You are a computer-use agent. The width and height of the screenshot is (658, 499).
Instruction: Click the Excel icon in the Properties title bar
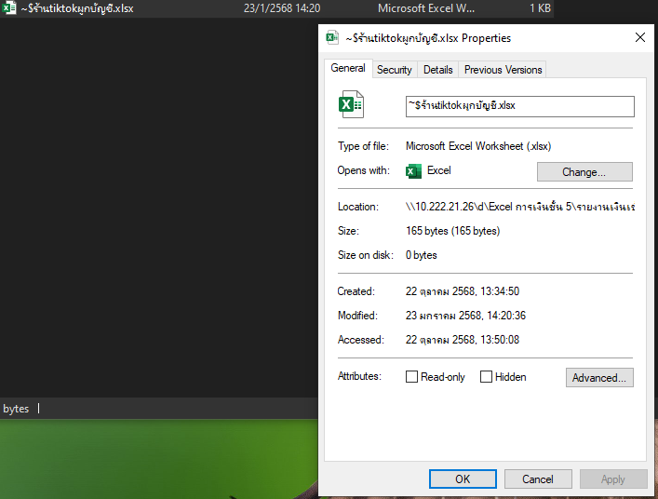click(x=332, y=37)
